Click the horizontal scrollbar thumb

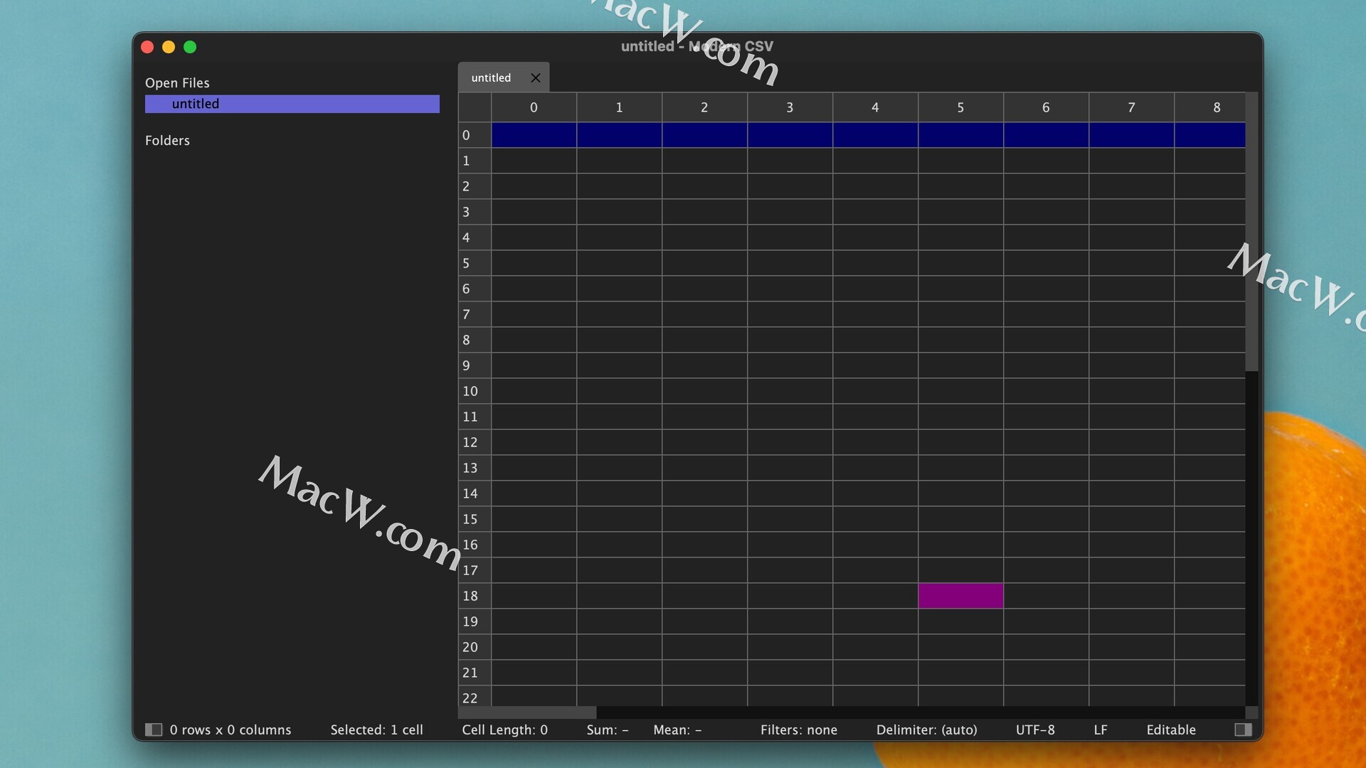527,713
